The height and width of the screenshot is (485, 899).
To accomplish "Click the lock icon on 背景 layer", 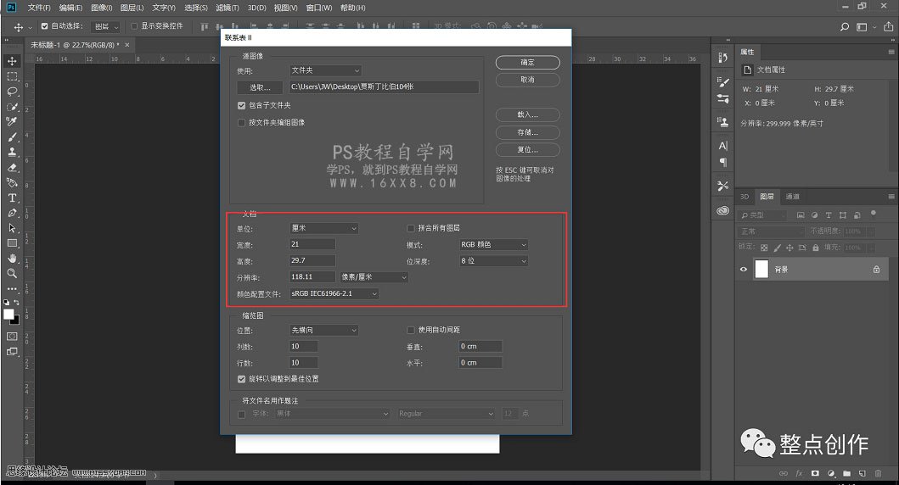I will coord(876,269).
